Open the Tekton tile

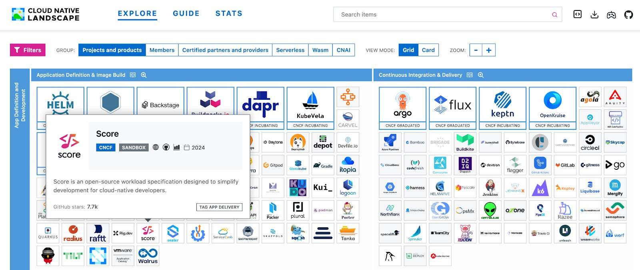pyautogui.click(x=465, y=233)
